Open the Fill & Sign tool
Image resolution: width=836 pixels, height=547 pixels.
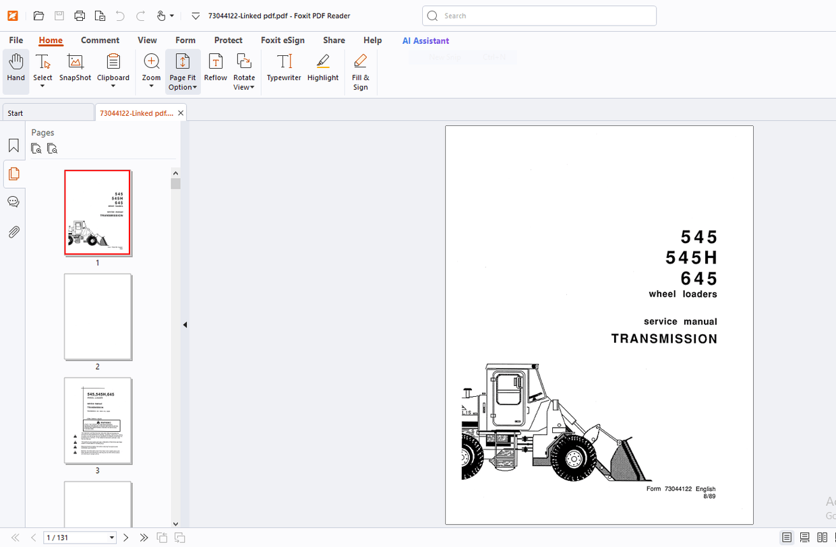pos(360,67)
